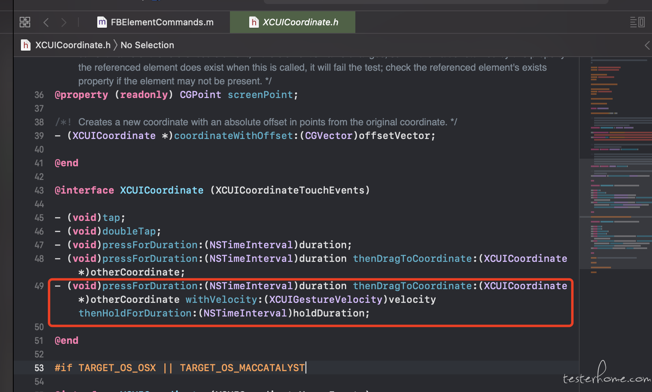Click XCUICoordinate.h in jump bar

point(73,45)
